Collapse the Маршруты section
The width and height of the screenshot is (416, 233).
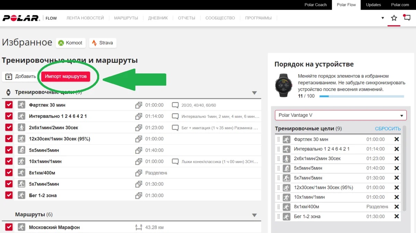click(x=254, y=215)
